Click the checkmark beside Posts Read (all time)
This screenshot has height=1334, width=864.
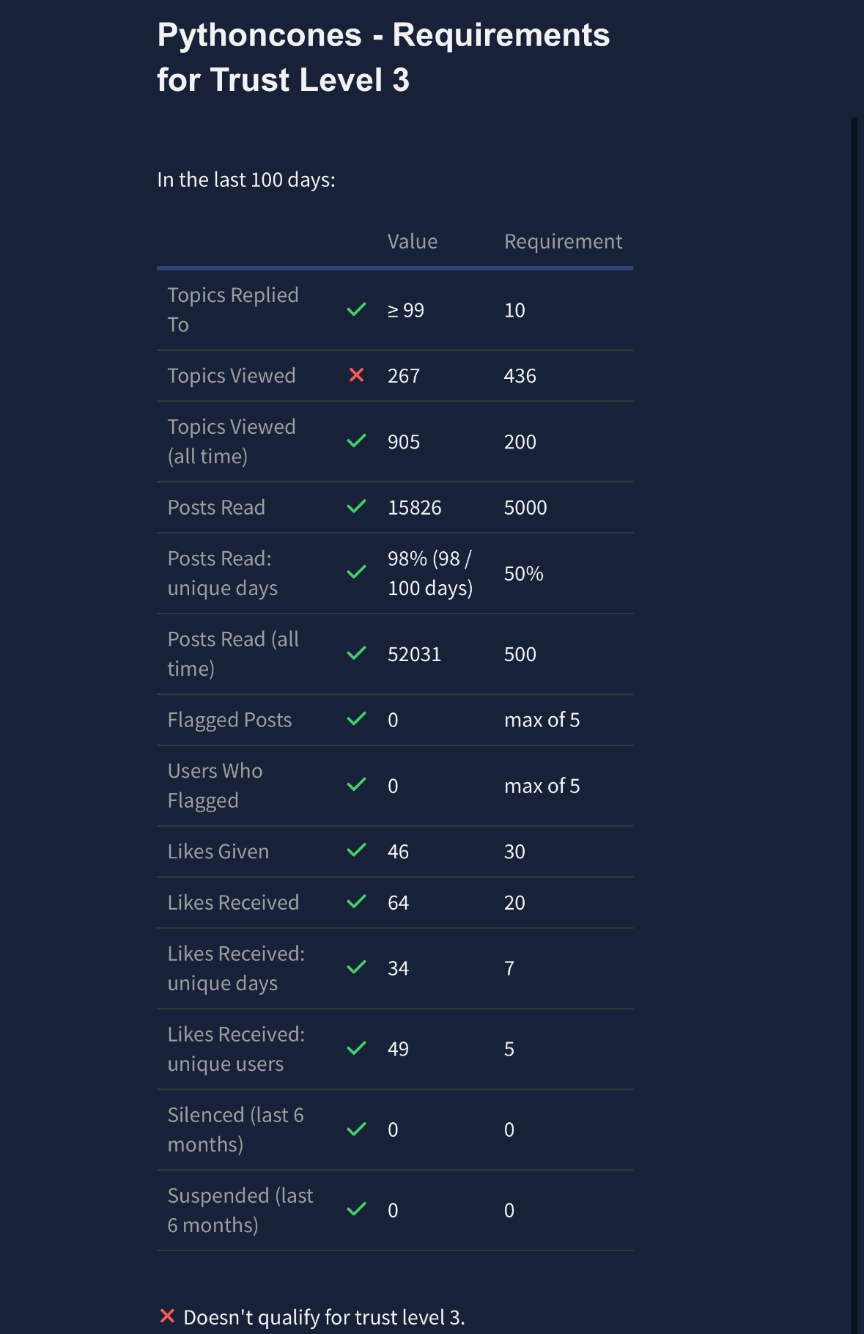(x=357, y=653)
